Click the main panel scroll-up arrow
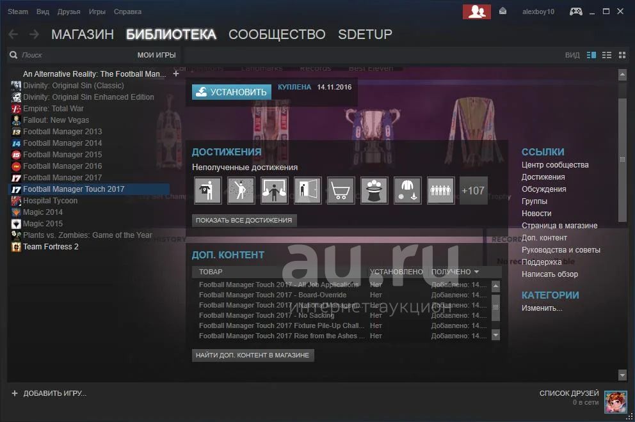Screen dimensions: 635x422 coord(622,74)
